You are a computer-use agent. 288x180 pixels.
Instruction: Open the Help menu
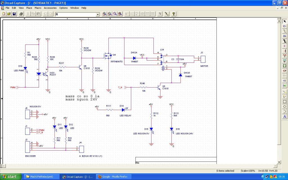click(x=84, y=8)
